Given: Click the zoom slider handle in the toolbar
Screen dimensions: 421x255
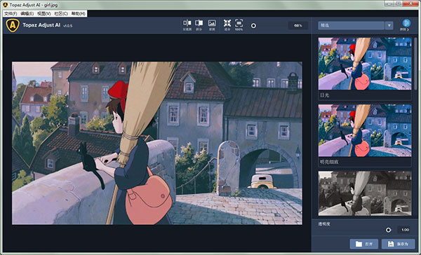Looking at the screenshot, I should pyautogui.click(x=253, y=26).
